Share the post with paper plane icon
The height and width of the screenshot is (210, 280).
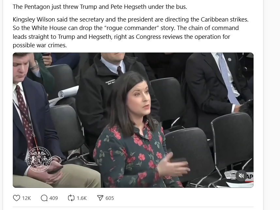tap(100, 198)
